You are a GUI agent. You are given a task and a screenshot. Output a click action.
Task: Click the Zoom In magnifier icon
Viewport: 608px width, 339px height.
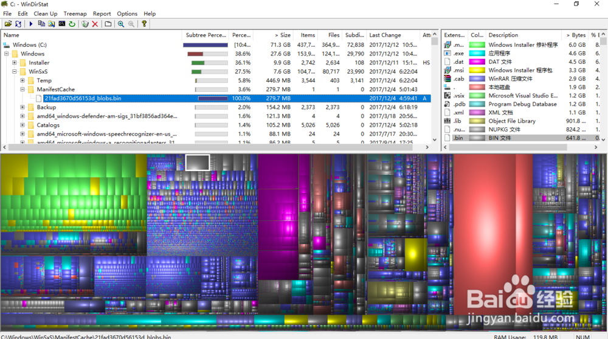(x=121, y=24)
